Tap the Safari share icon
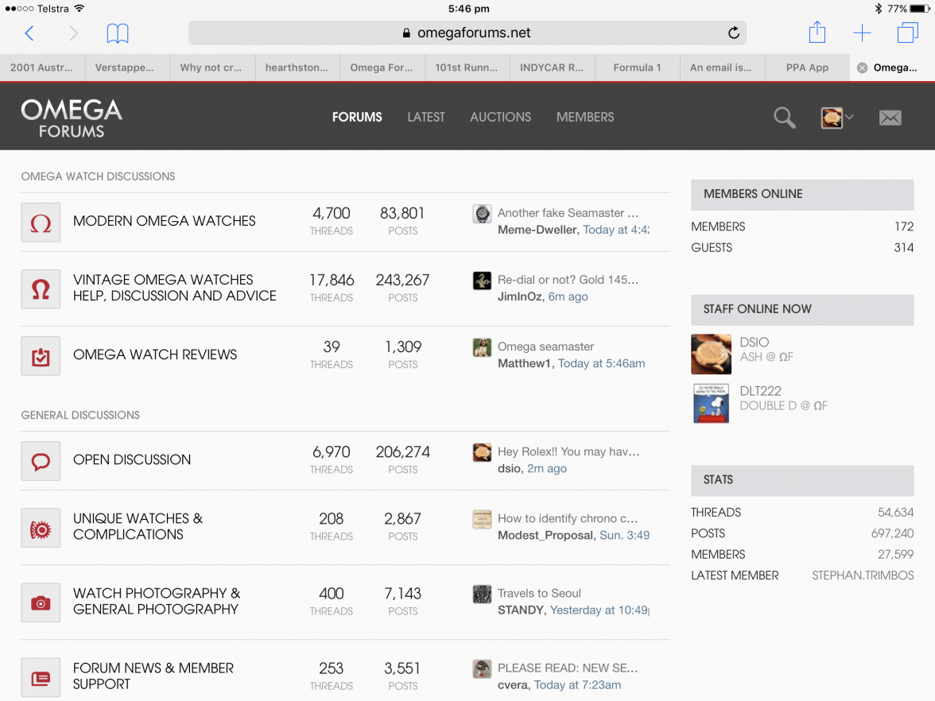The image size is (935, 701). click(x=817, y=33)
